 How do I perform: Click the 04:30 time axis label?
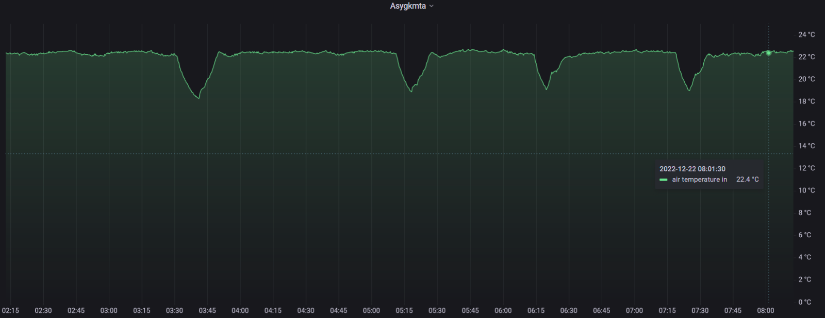point(306,310)
